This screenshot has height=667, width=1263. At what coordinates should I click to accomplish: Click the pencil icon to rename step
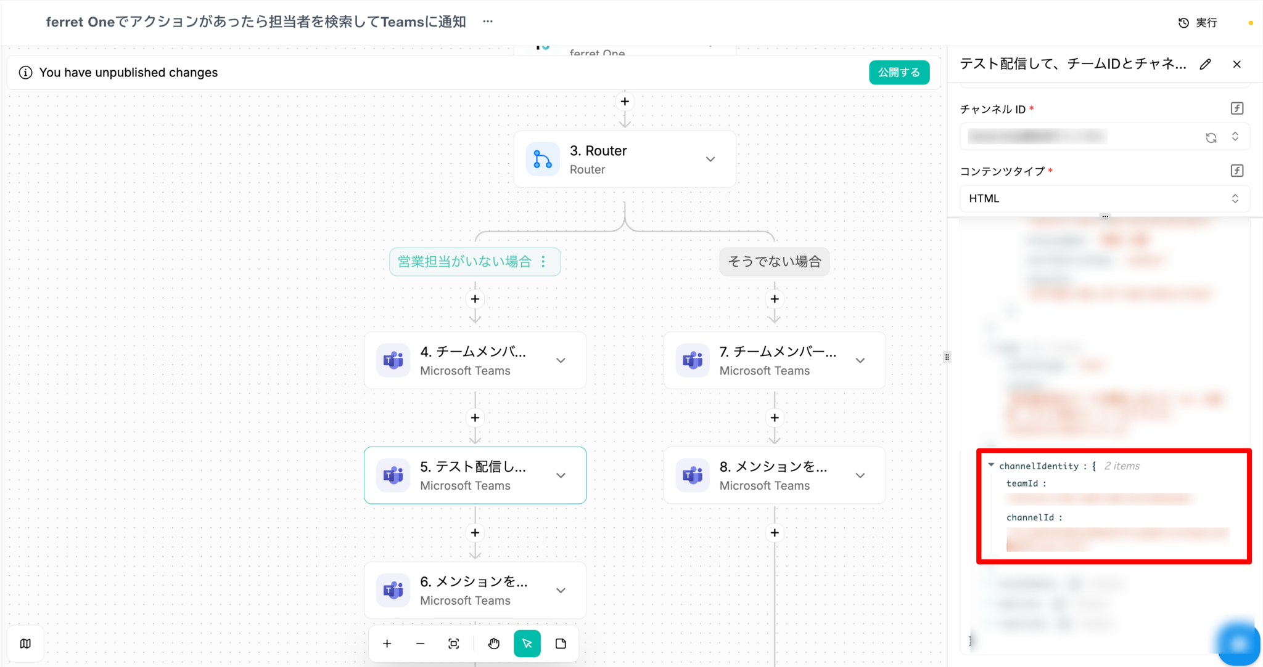point(1206,64)
